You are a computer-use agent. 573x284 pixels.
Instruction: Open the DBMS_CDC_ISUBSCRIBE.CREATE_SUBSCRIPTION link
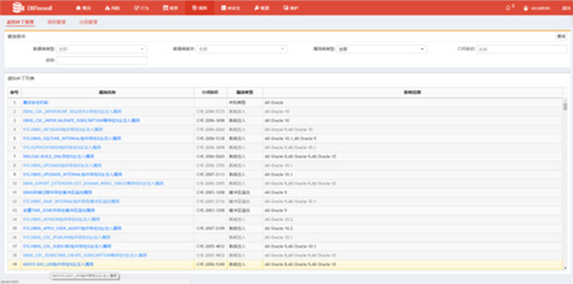[85, 255]
